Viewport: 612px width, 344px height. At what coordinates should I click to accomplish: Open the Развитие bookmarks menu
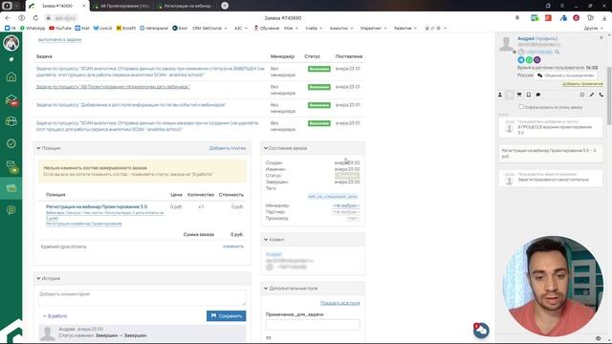click(x=405, y=28)
